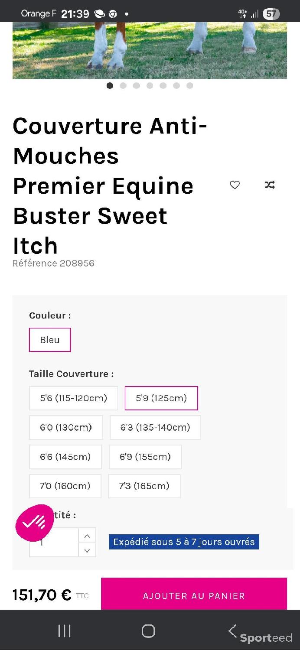Increase quantity with the up arrow

pyautogui.click(x=87, y=536)
